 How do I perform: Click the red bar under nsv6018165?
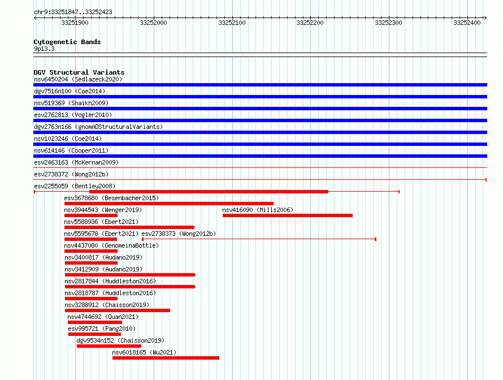166,358
